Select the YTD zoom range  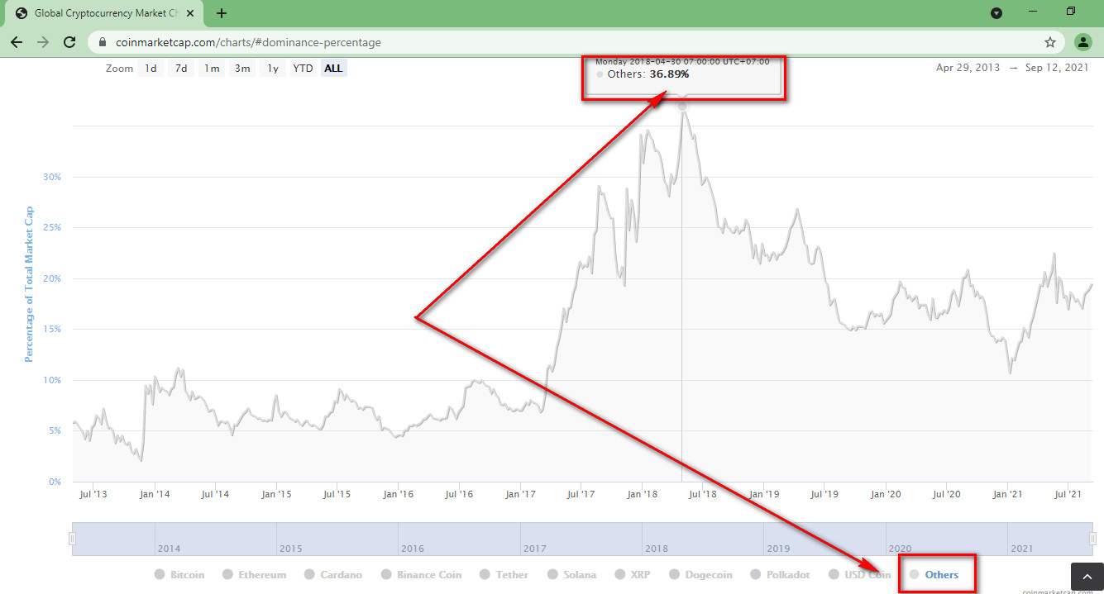coord(303,69)
